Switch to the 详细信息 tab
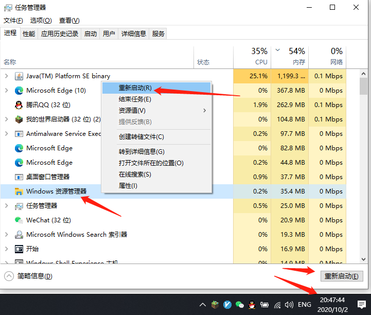Viewport: 371px width, 315px height. 134,34
